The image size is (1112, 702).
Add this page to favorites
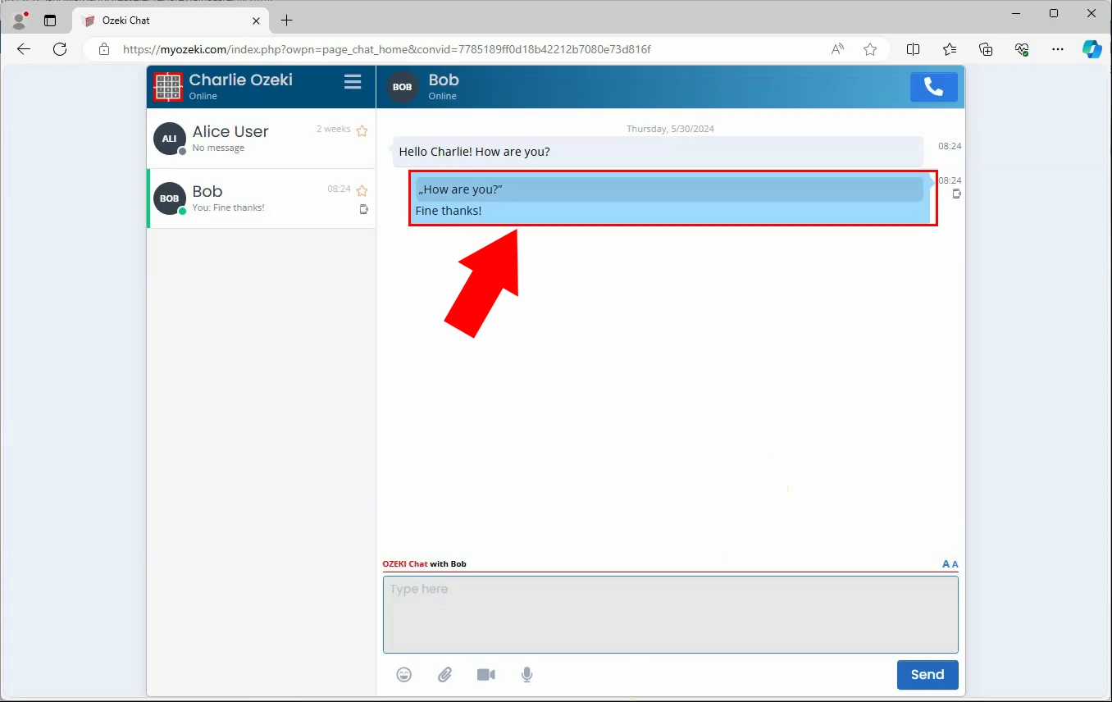(x=870, y=49)
